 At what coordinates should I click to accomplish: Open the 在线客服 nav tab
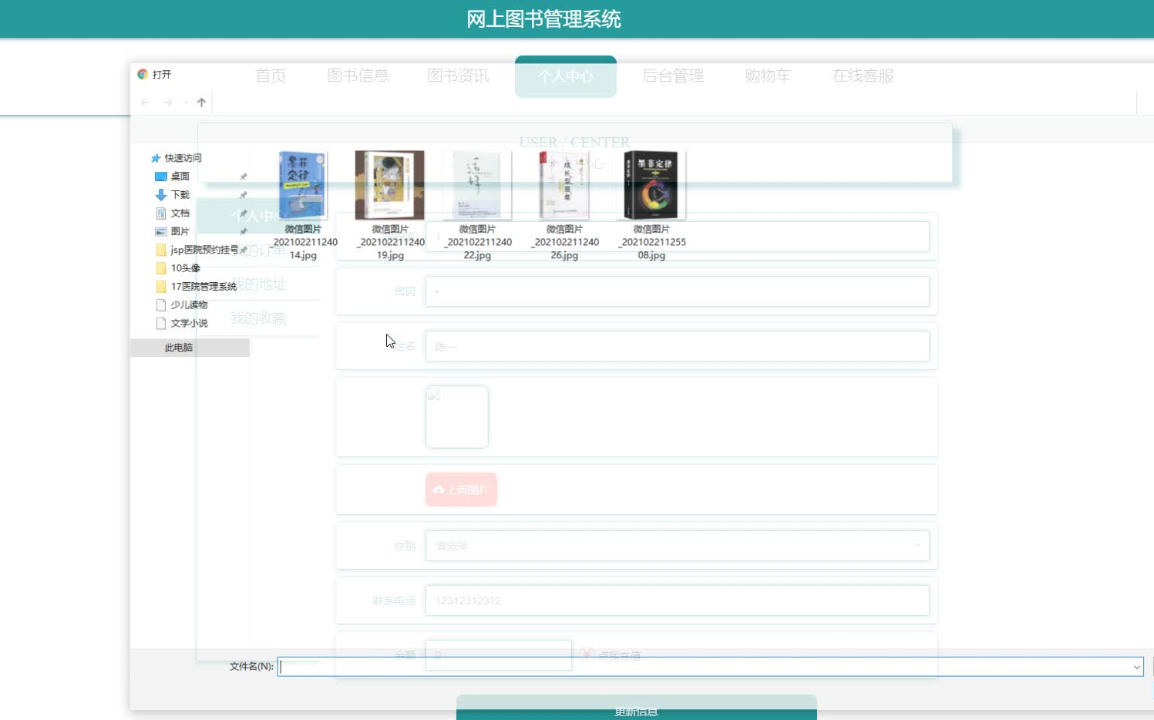click(863, 76)
